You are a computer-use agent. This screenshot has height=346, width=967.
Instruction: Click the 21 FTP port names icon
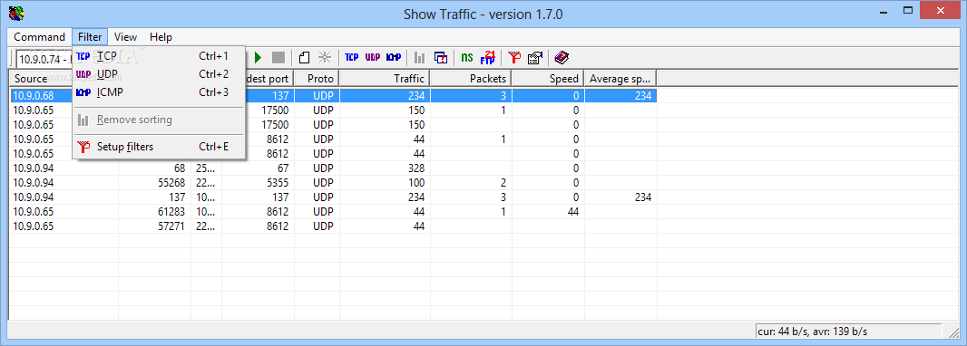pyautogui.click(x=488, y=57)
